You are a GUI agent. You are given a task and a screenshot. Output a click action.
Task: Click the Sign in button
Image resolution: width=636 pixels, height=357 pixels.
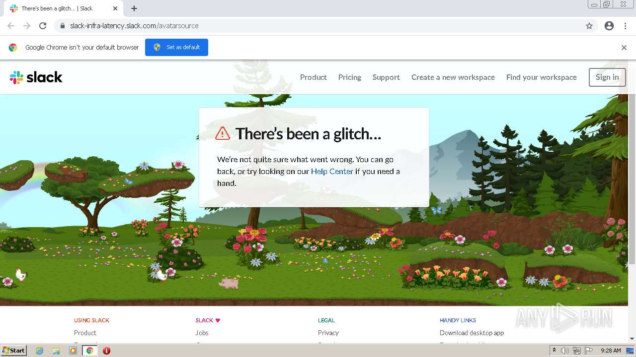tap(607, 77)
